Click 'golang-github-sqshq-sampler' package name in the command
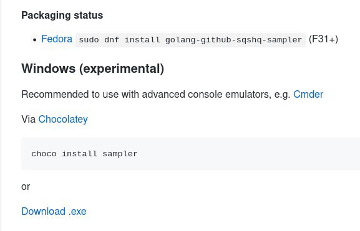 pos(233,40)
